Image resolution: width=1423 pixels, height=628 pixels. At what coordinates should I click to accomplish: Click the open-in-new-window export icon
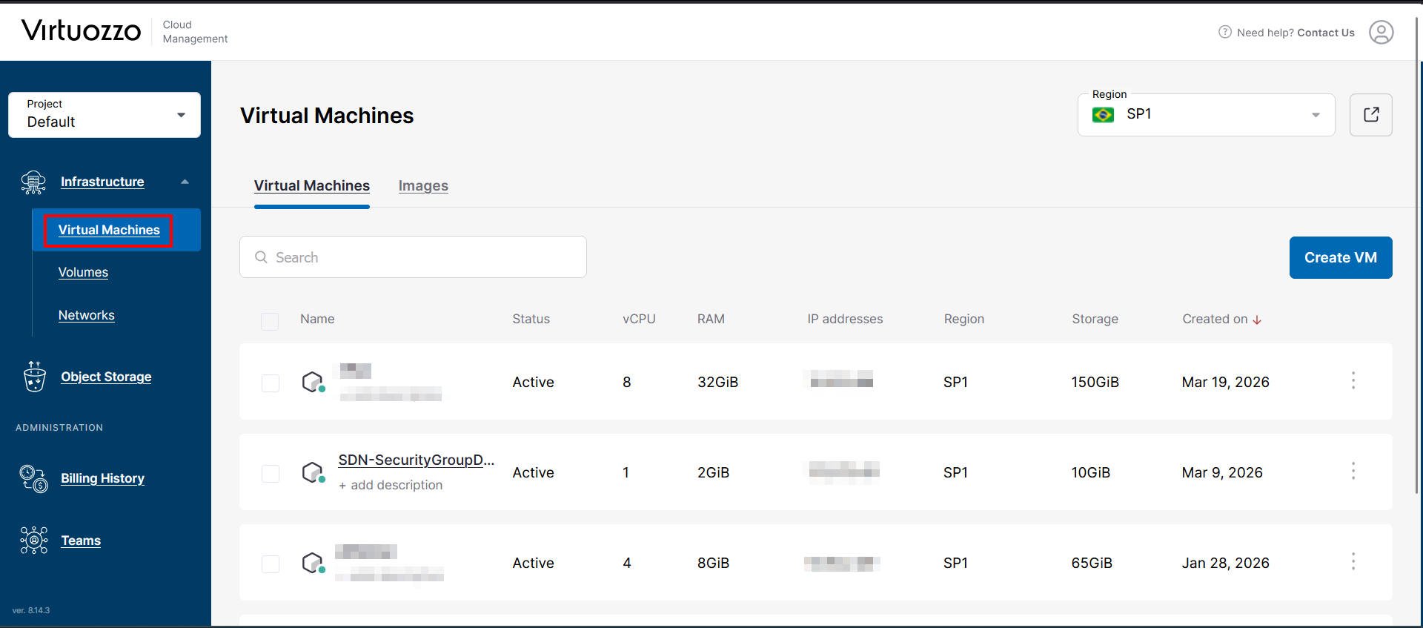point(1371,115)
